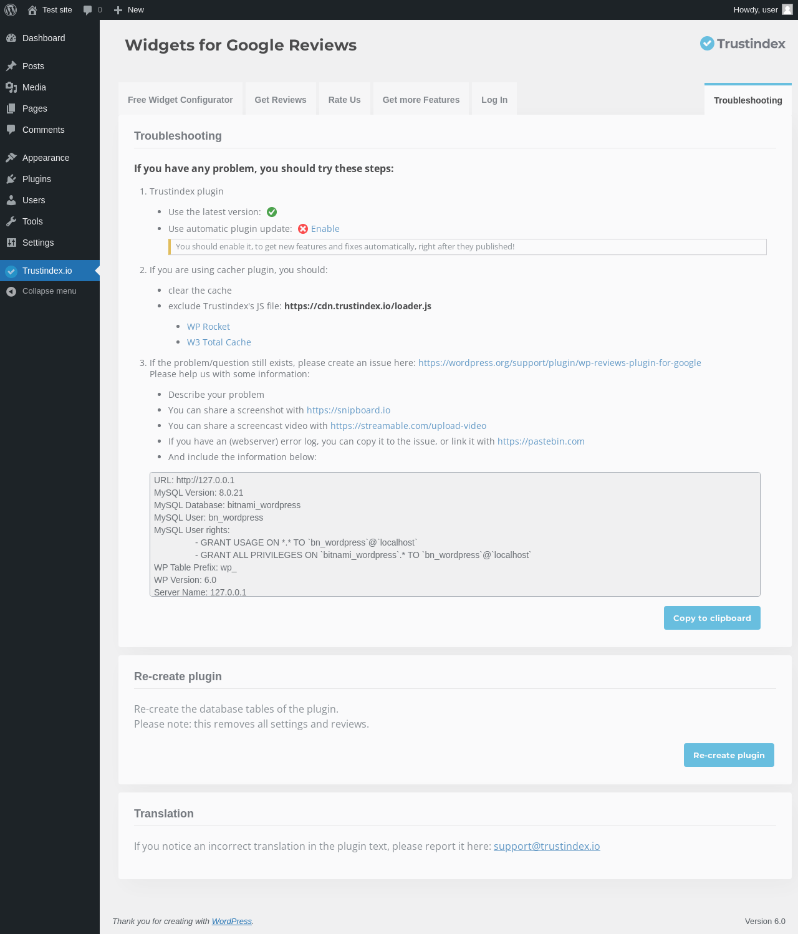Click the Trustindex.io checkmark icon in sidebar
This screenshot has height=934, width=798.
11,271
